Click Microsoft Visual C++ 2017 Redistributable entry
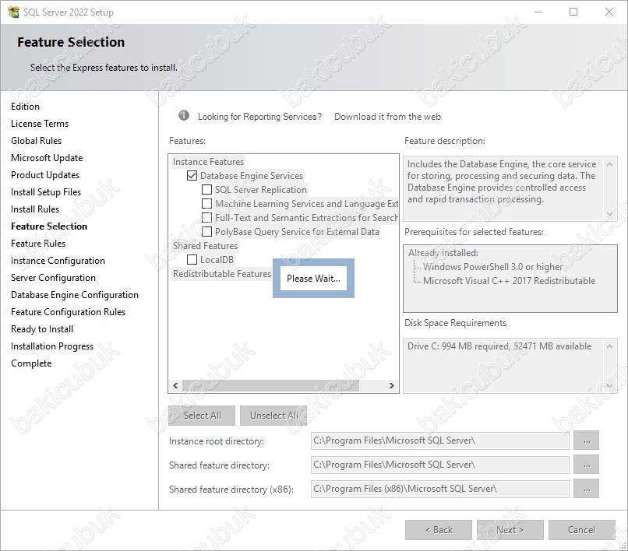Image resolution: width=628 pixels, height=551 pixels. (x=509, y=281)
